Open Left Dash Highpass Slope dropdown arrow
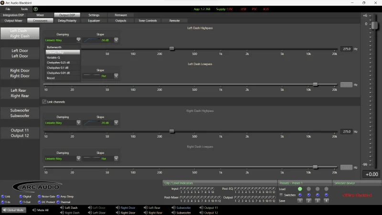This screenshot has width=382, height=215. (116, 40)
